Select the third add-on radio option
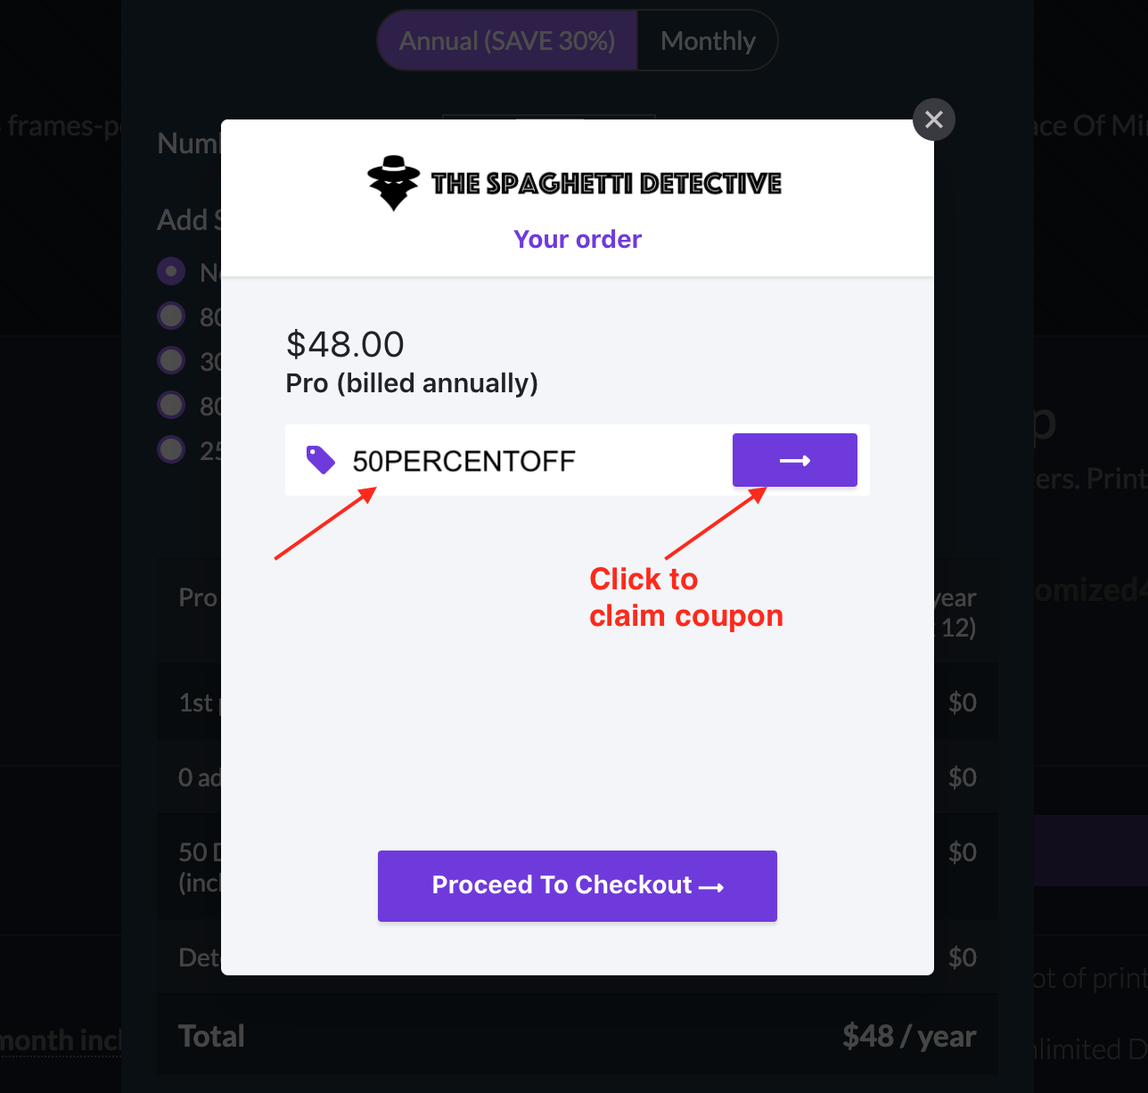 click(171, 360)
